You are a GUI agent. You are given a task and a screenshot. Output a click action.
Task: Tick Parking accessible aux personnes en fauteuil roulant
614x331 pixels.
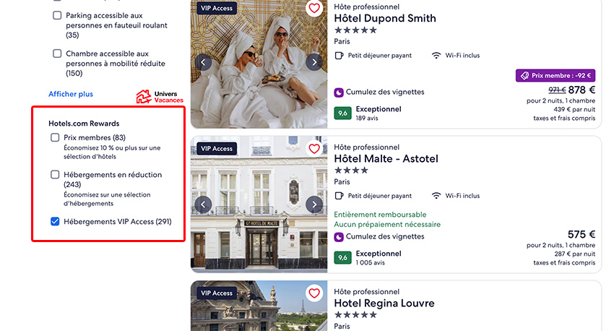pos(57,15)
